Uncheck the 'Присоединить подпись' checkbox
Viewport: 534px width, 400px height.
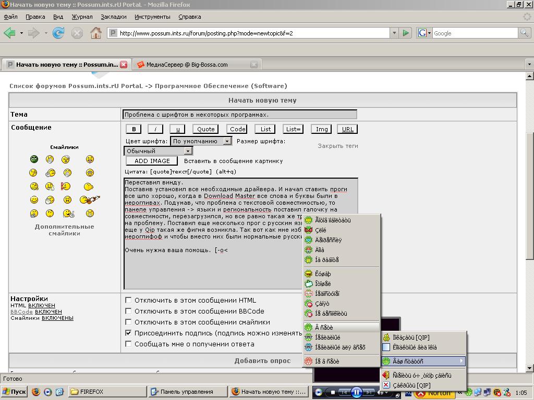point(128,333)
